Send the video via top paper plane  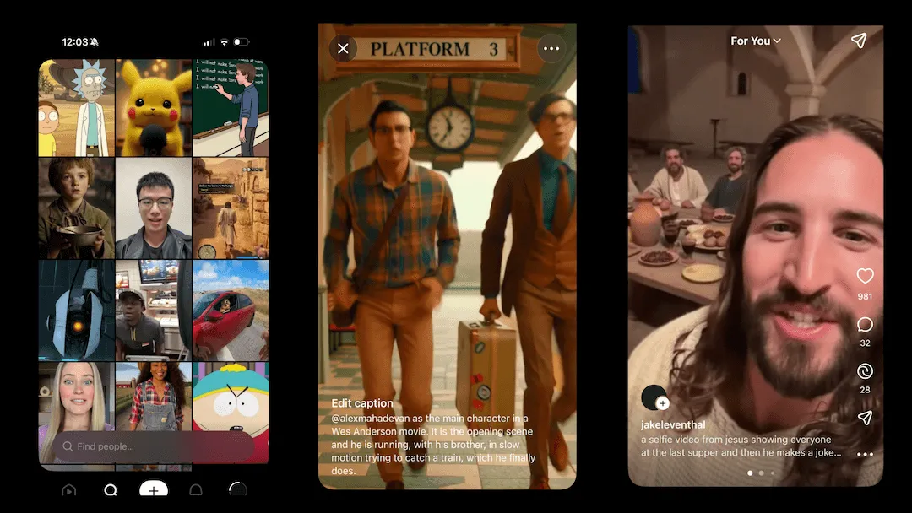[x=859, y=40]
